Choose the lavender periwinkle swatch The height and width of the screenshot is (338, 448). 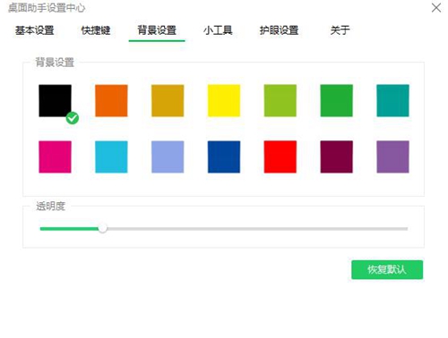click(x=168, y=157)
